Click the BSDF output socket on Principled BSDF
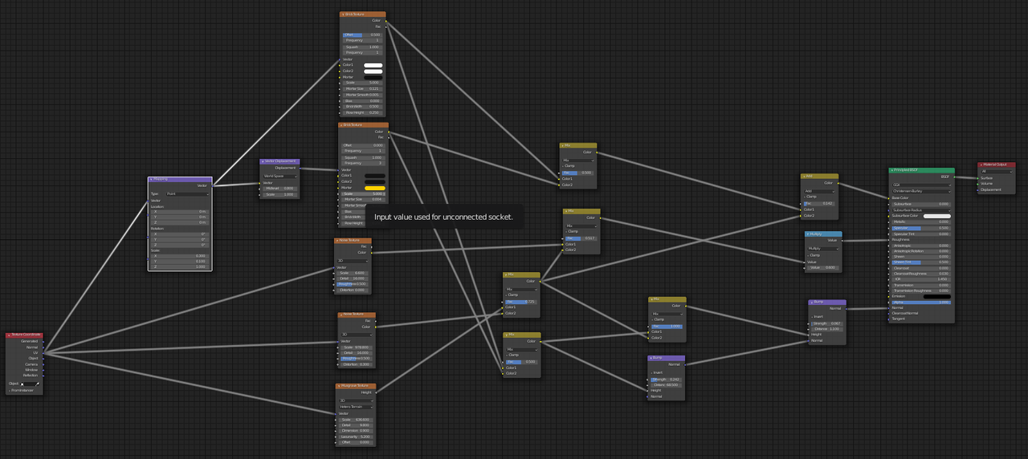 [x=955, y=177]
